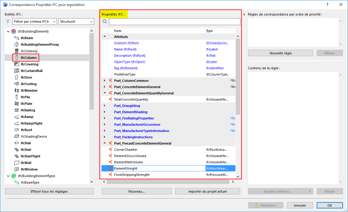
Task: Click the help question mark button
Action: click(327, 5)
